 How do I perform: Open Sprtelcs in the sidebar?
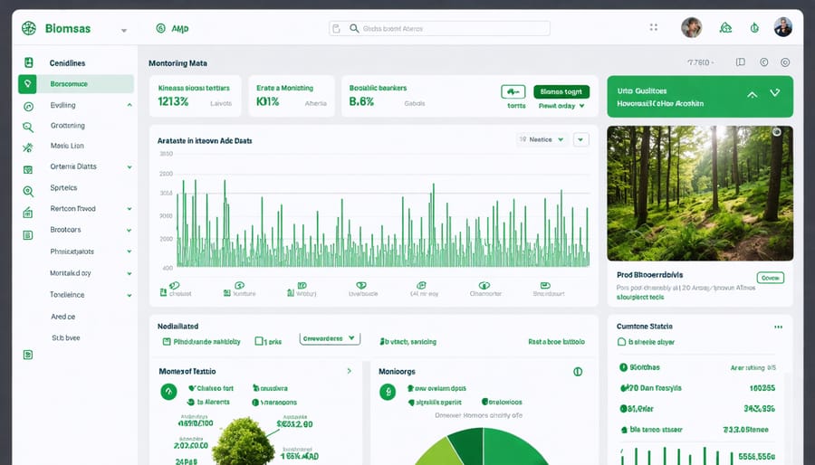point(63,187)
